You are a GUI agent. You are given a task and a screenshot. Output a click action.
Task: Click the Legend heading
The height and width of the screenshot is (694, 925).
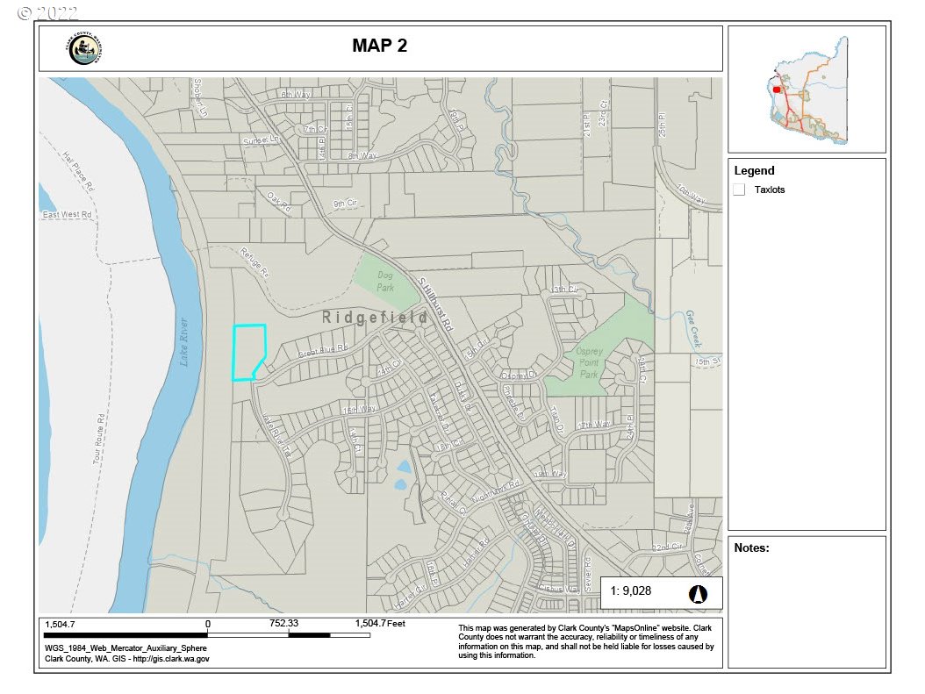(x=754, y=170)
